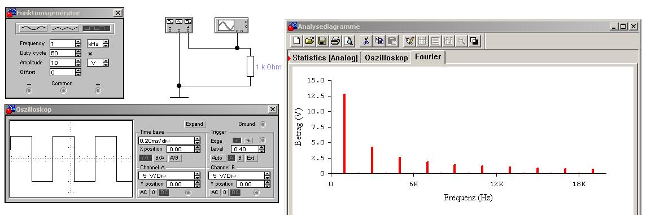Open Oszilloskop tab in Analysediagramme
Viewport: 651px width, 215px height.
[386, 58]
